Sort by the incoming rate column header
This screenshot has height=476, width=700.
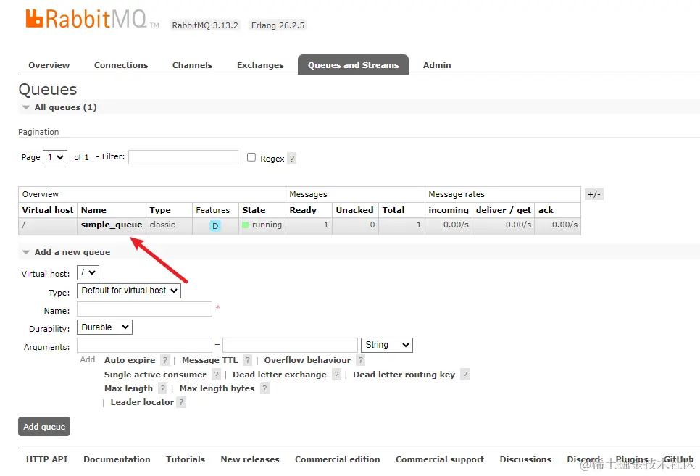[449, 210]
